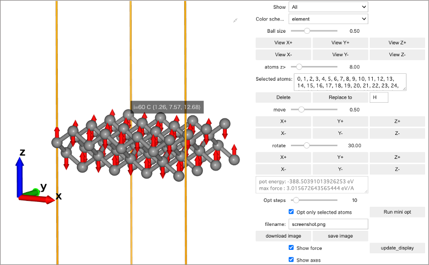Run mini opt on the structure

397,212
